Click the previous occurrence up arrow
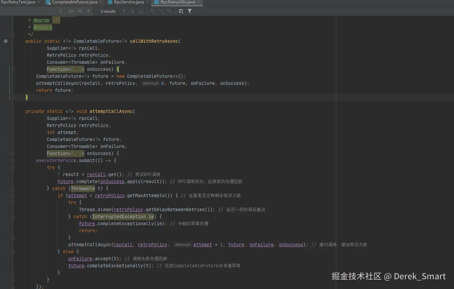454x289 pixels. click(124, 11)
